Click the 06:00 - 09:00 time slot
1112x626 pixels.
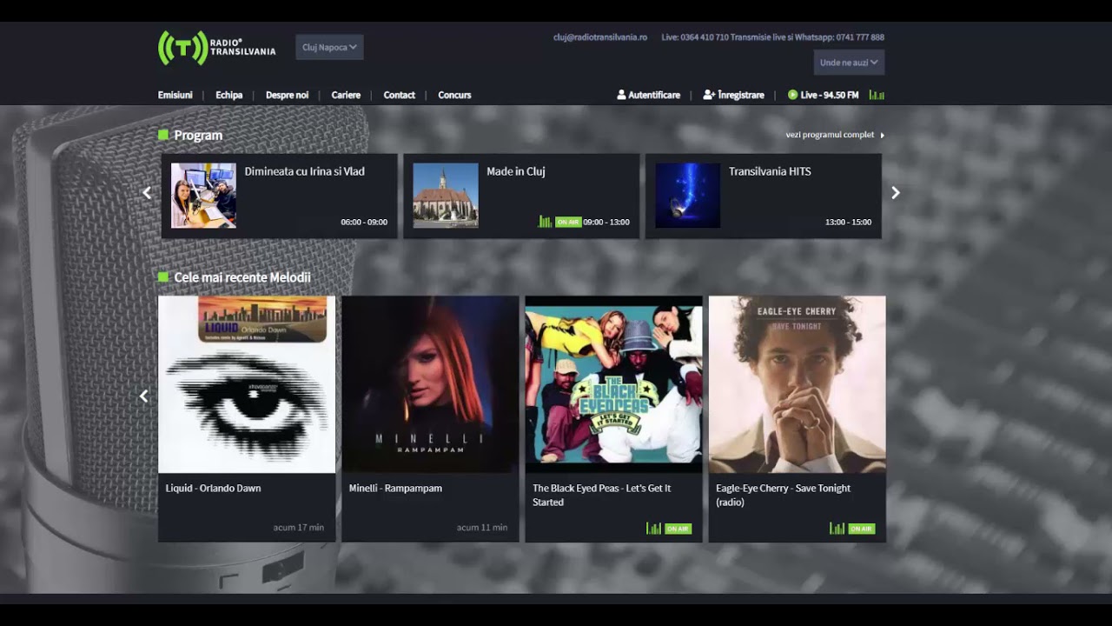(x=364, y=222)
